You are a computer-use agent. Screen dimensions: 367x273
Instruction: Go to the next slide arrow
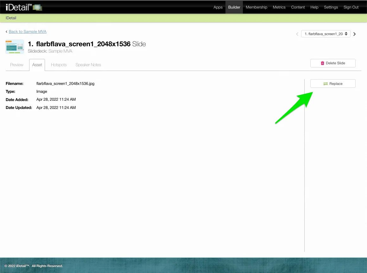click(x=354, y=34)
